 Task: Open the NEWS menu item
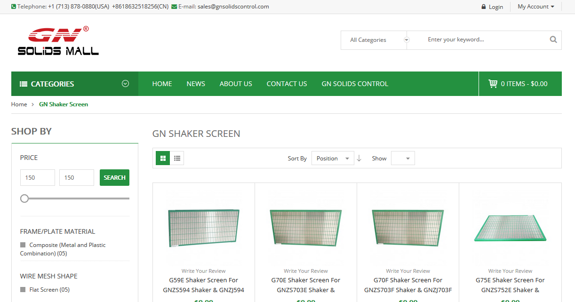point(196,84)
